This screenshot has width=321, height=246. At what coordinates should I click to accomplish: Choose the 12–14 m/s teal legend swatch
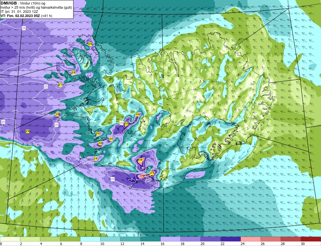point(130,239)
